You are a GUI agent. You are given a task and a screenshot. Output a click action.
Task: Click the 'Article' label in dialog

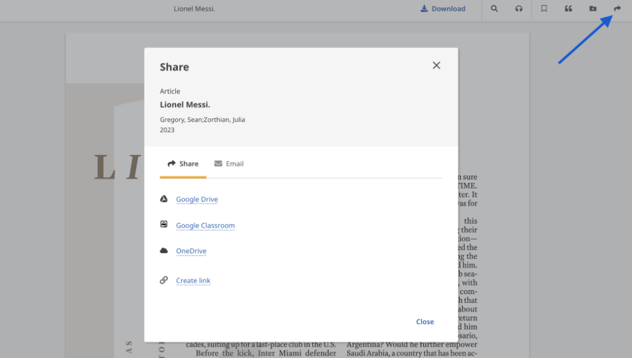170,92
